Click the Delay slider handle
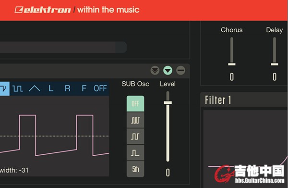 275,64
